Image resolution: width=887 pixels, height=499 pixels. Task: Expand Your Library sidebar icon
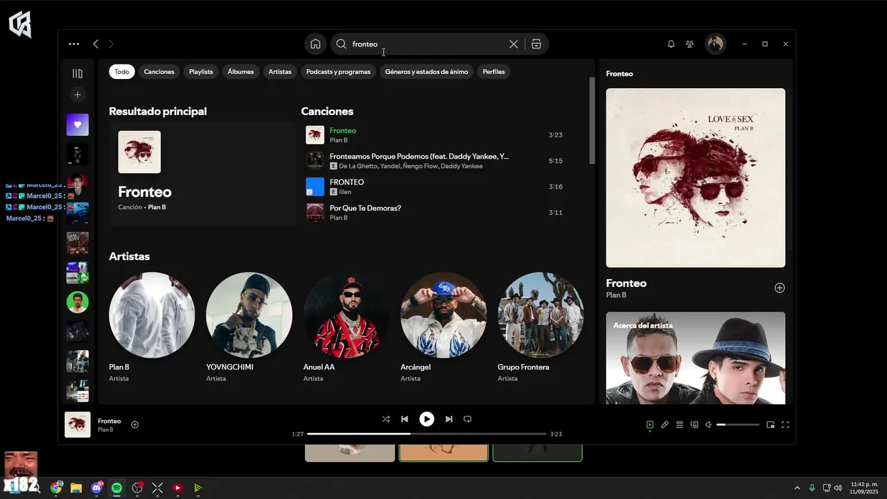78,73
